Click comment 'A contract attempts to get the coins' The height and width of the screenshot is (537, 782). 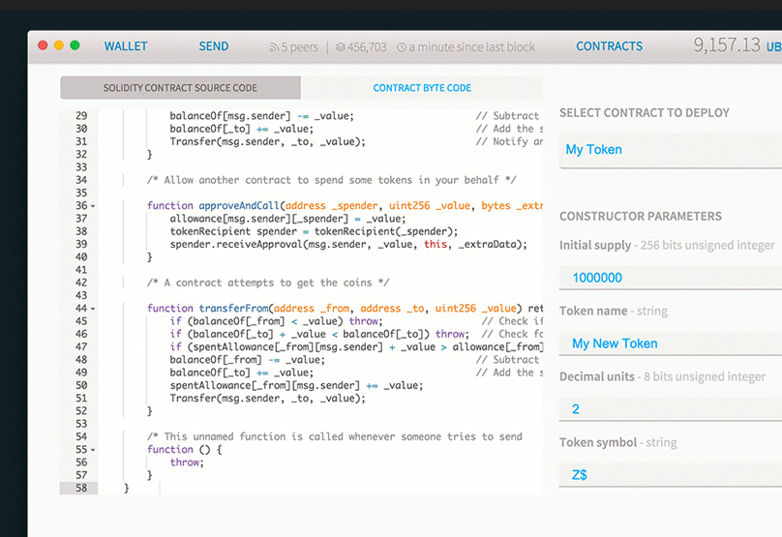coord(268,283)
